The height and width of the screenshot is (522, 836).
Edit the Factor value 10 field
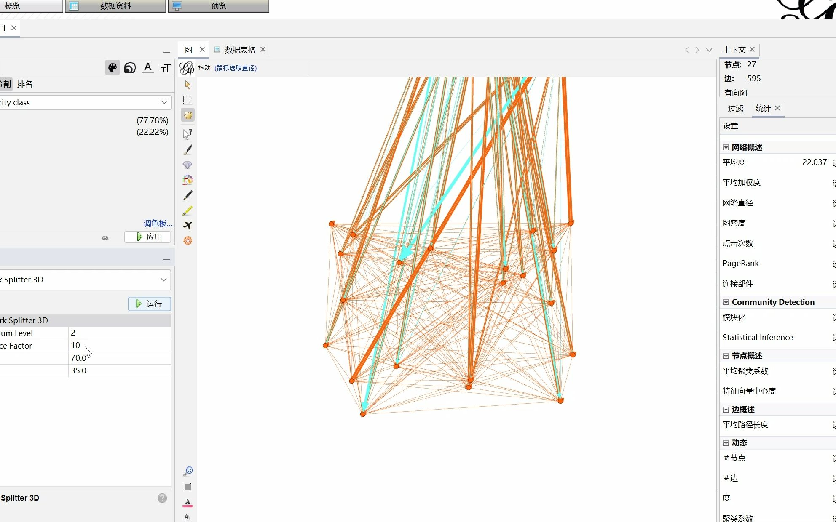point(120,346)
